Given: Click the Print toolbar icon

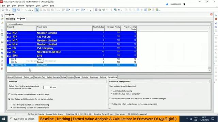Looking at the screenshot, I should pyautogui.click(x=3, y=10).
